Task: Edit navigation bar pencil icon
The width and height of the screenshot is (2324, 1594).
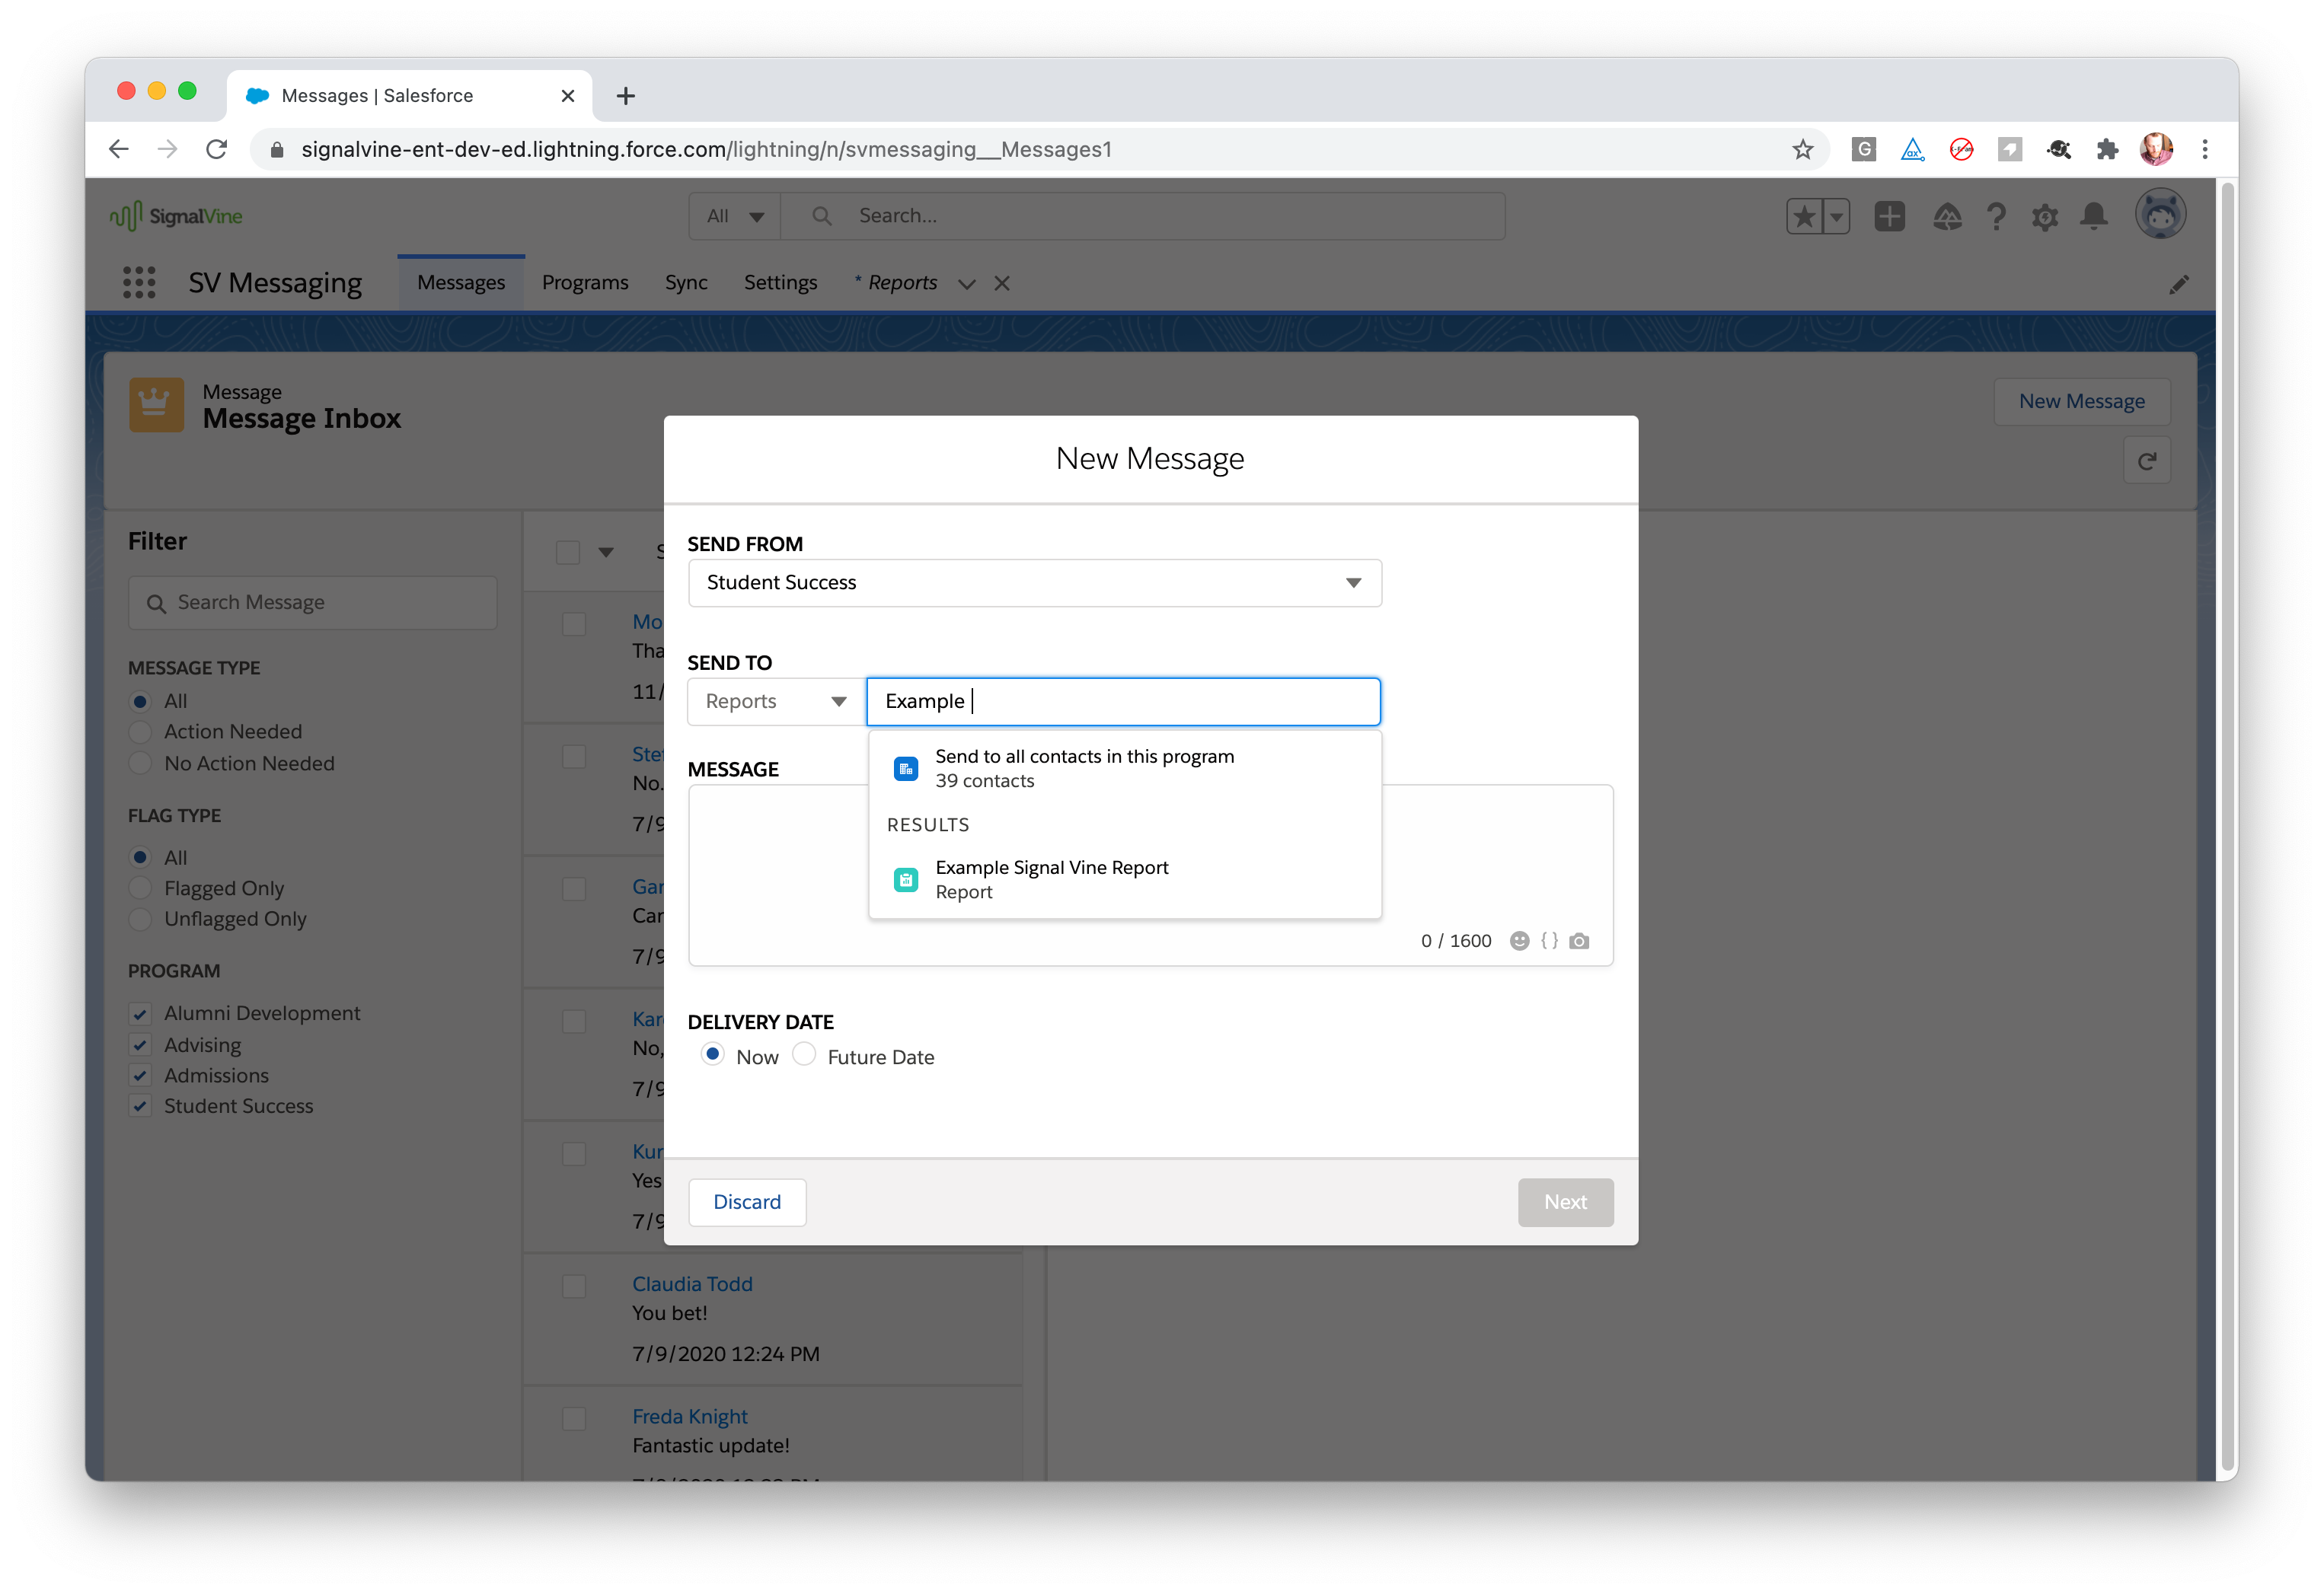Action: tap(2179, 285)
